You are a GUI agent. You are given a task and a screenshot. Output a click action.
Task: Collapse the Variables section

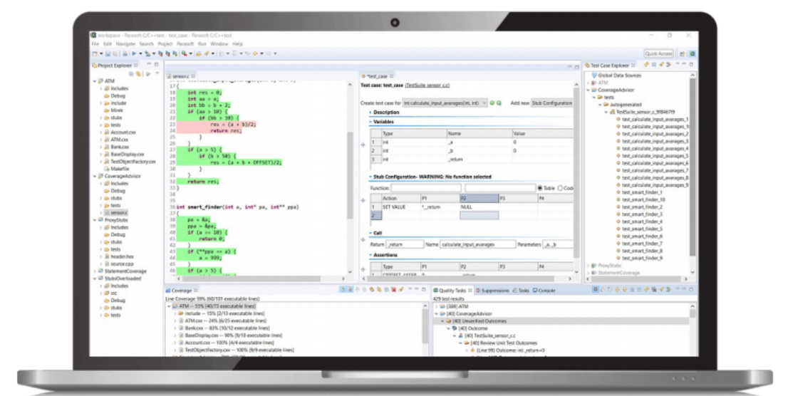pos(371,122)
